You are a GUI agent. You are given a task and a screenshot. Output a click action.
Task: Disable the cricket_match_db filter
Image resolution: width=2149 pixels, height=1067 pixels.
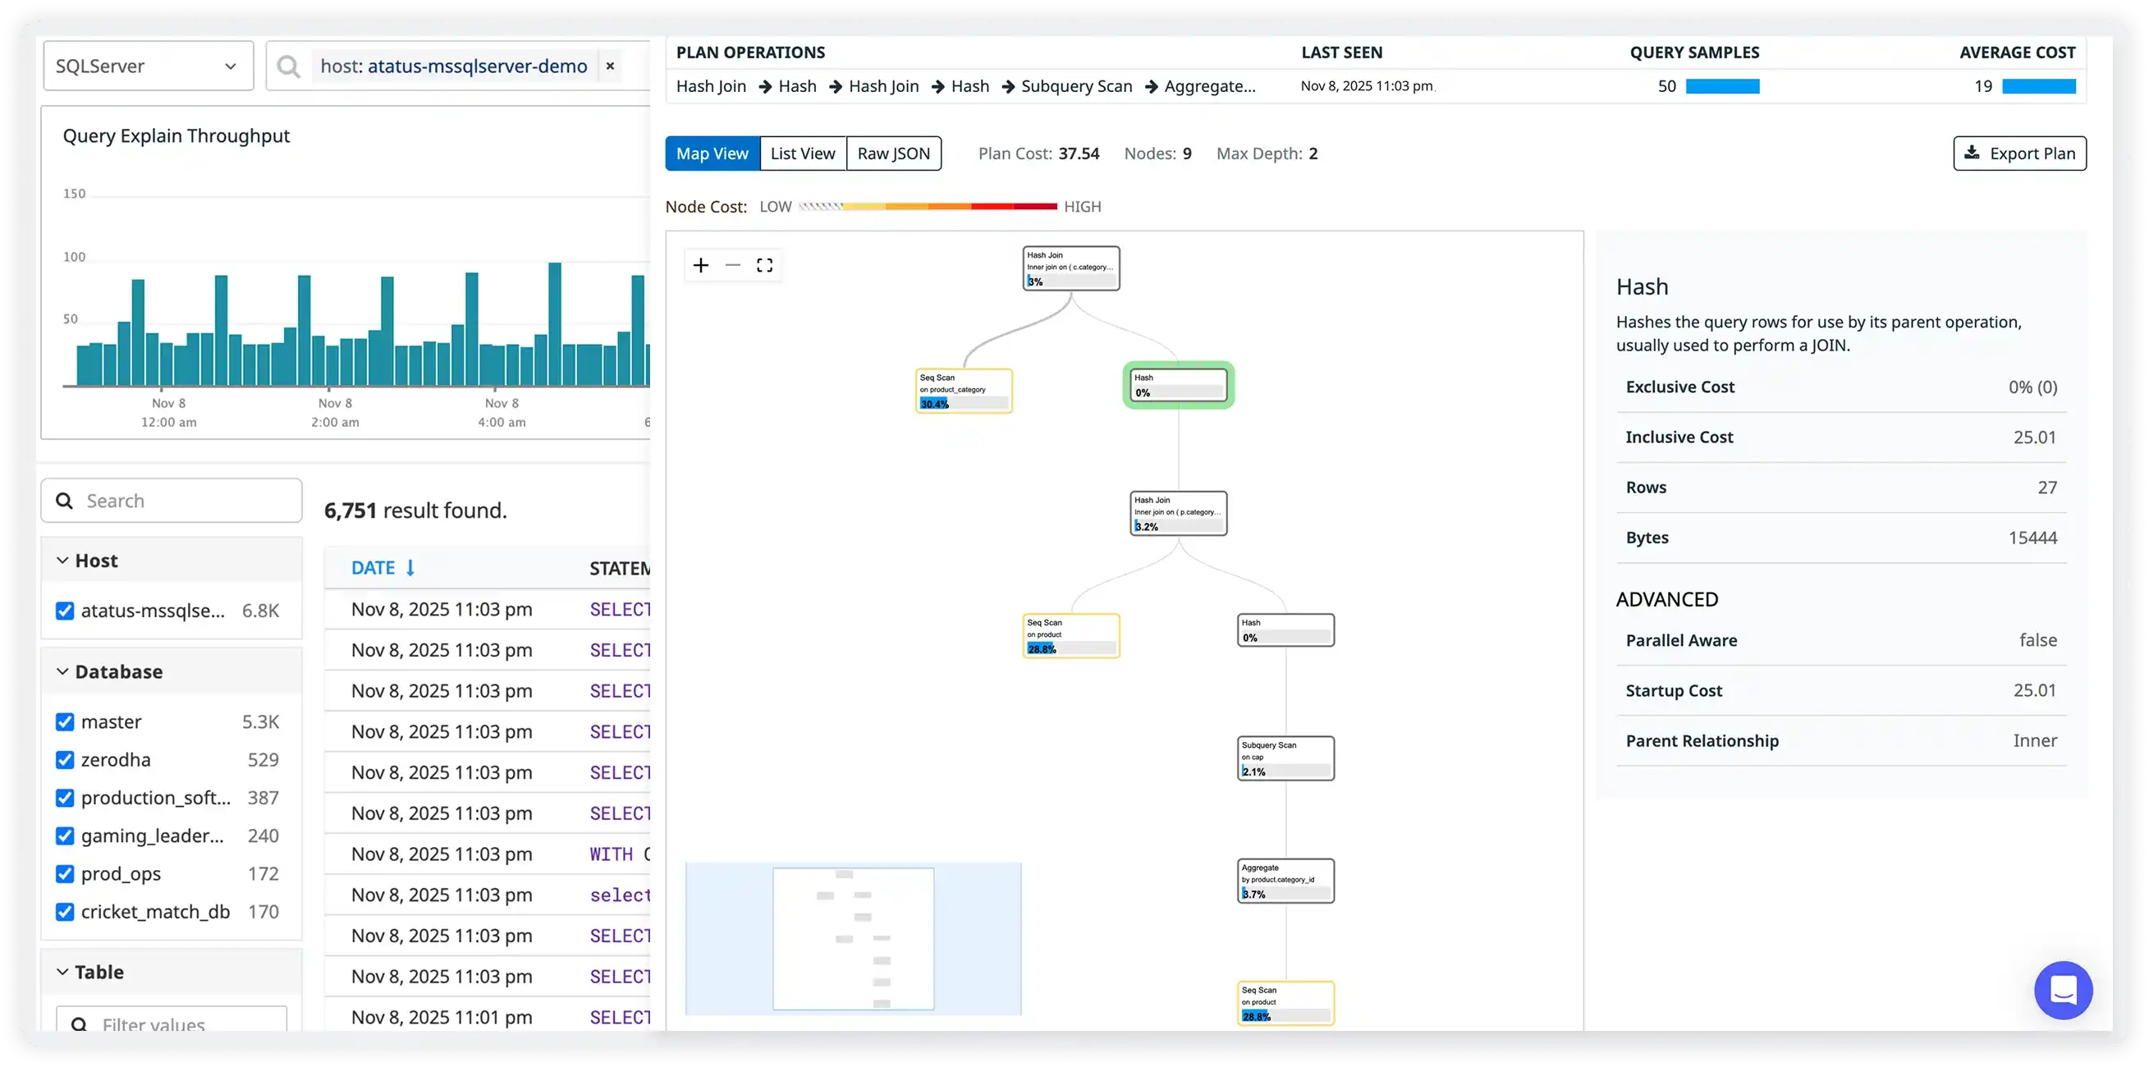65,911
